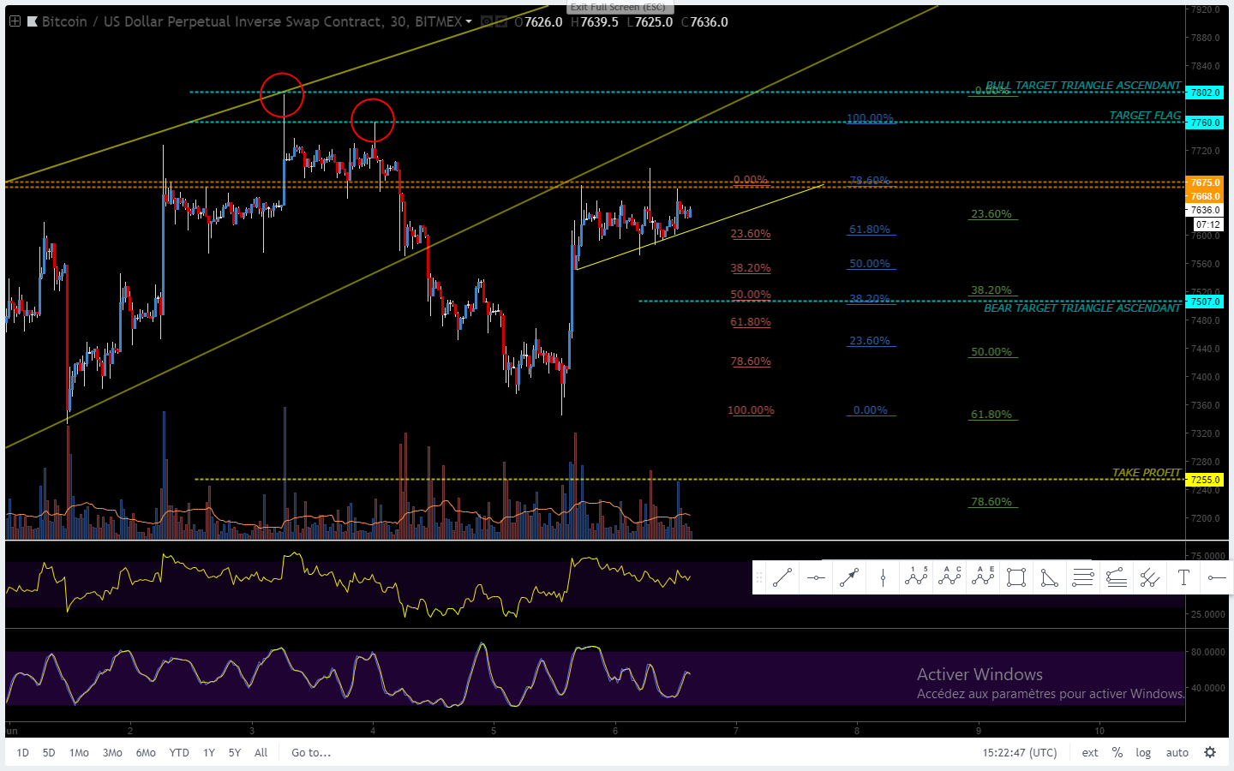
Task: Select the Text annotation tool
Action: (1183, 578)
